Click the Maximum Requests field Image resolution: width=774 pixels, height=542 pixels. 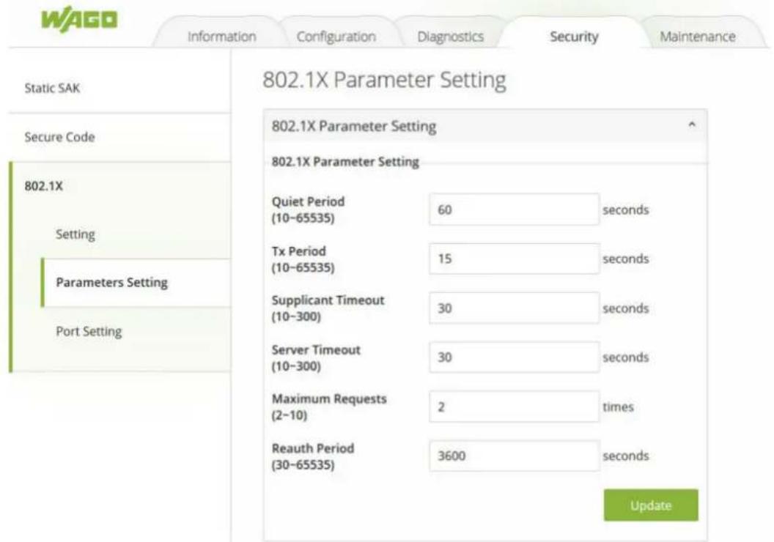pyautogui.click(x=515, y=406)
